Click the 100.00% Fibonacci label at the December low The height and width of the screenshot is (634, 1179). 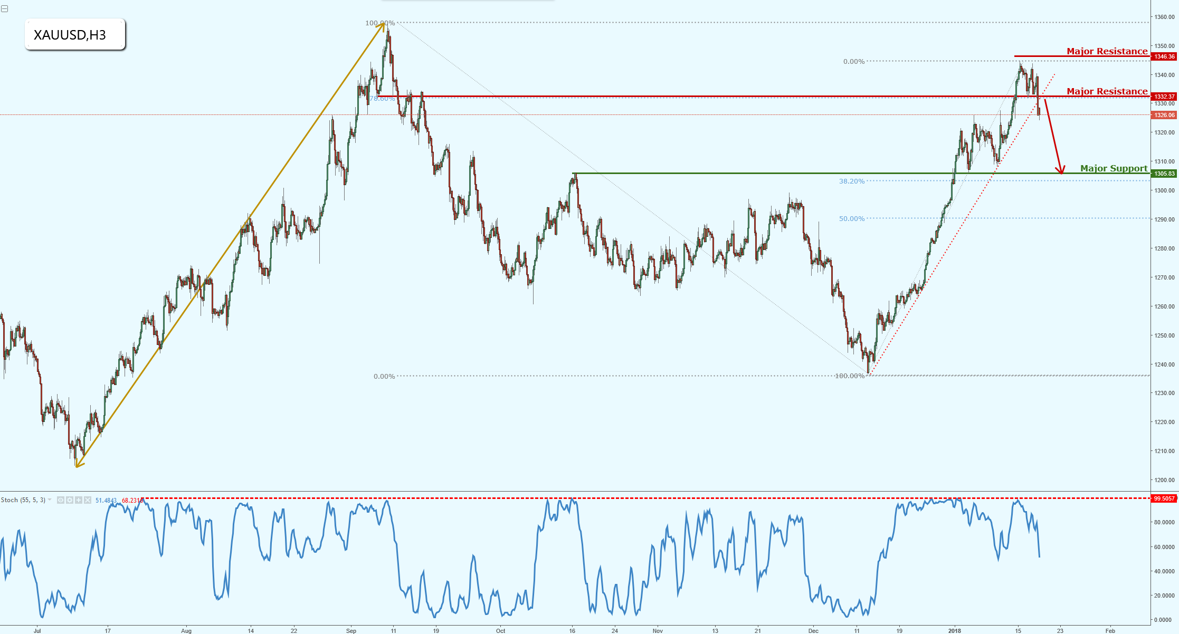click(x=850, y=376)
